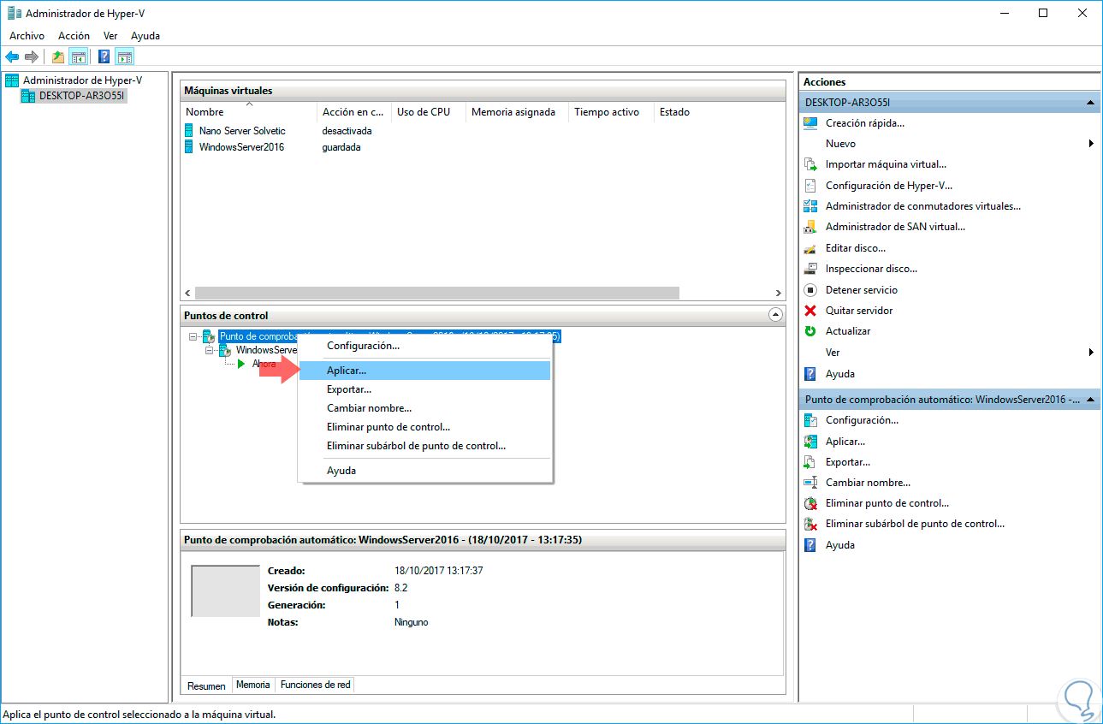The height and width of the screenshot is (724, 1103).
Task: Click the Up one level folder icon
Action: [58, 57]
